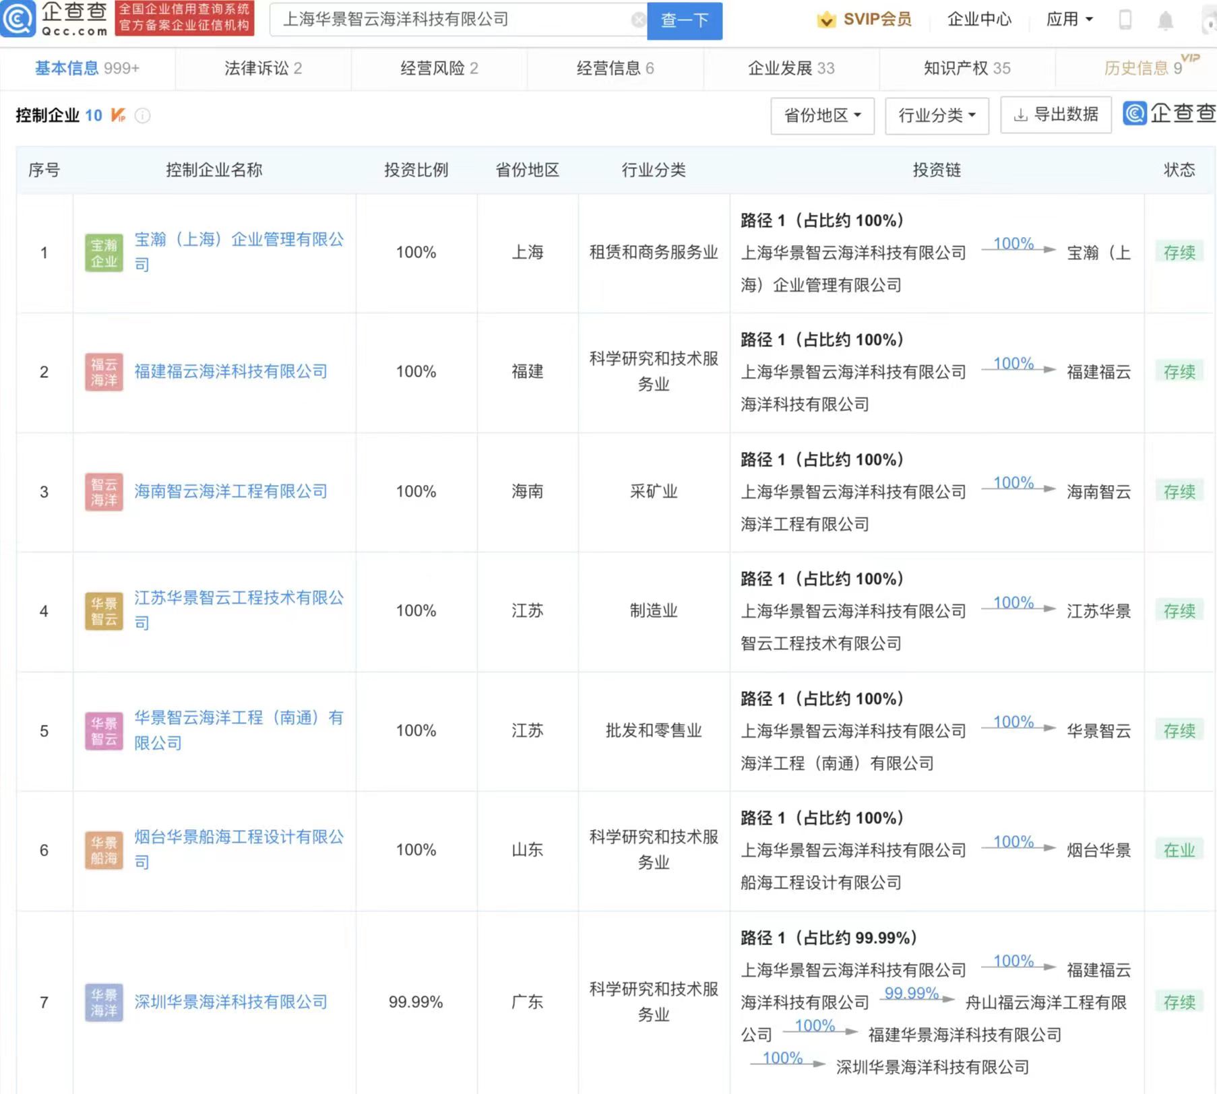Open company 江苏华景智云工程技术有限公司 link
The image size is (1217, 1094).
(239, 610)
